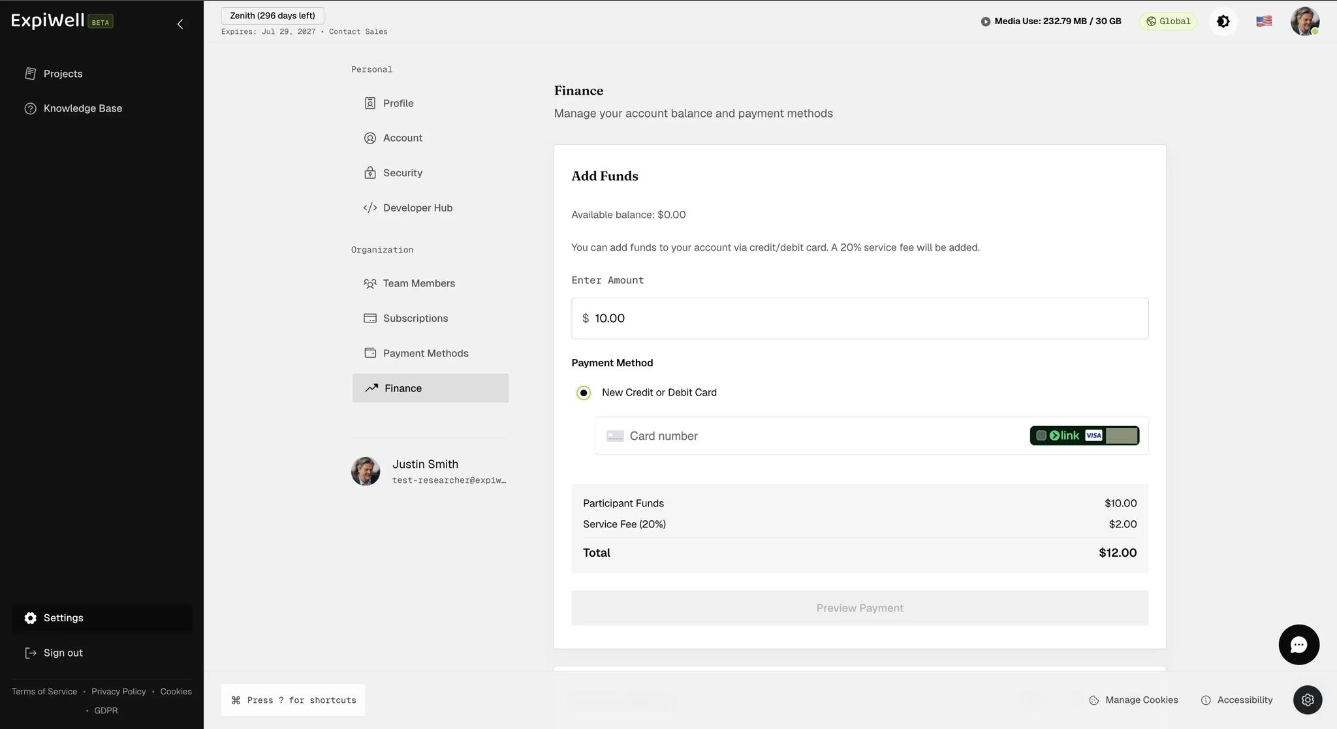
Task: Click the Projects document icon
Action: (x=30, y=74)
